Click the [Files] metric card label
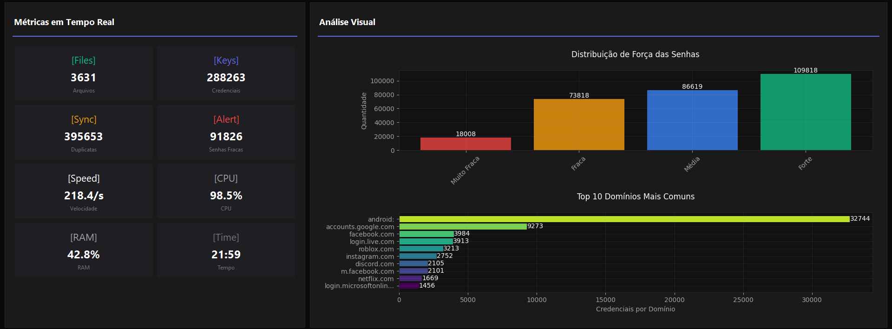The image size is (892, 329). pyautogui.click(x=84, y=60)
